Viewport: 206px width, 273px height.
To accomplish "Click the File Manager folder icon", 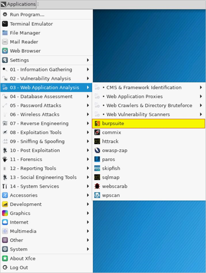I will [x=5, y=33].
